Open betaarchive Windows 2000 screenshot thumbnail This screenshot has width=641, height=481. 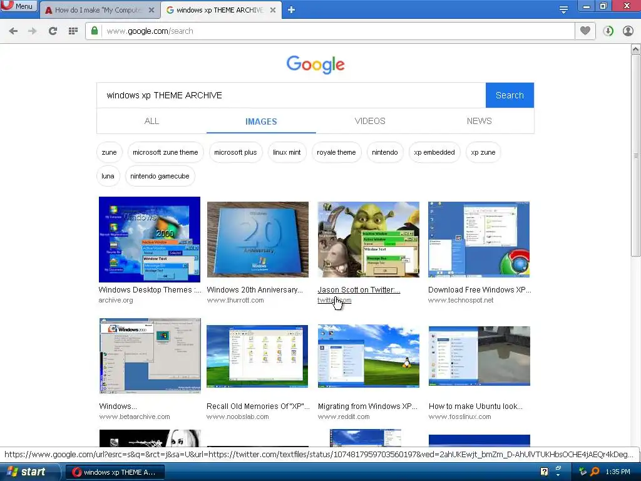(x=150, y=356)
